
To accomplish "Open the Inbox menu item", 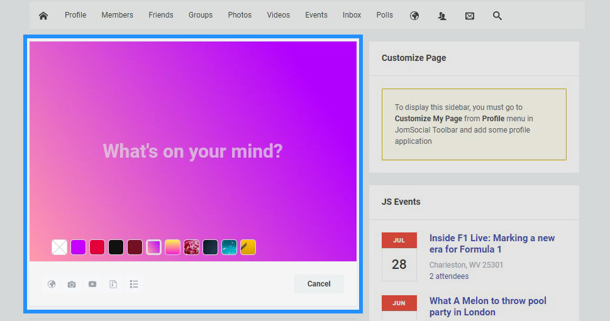I will [352, 15].
